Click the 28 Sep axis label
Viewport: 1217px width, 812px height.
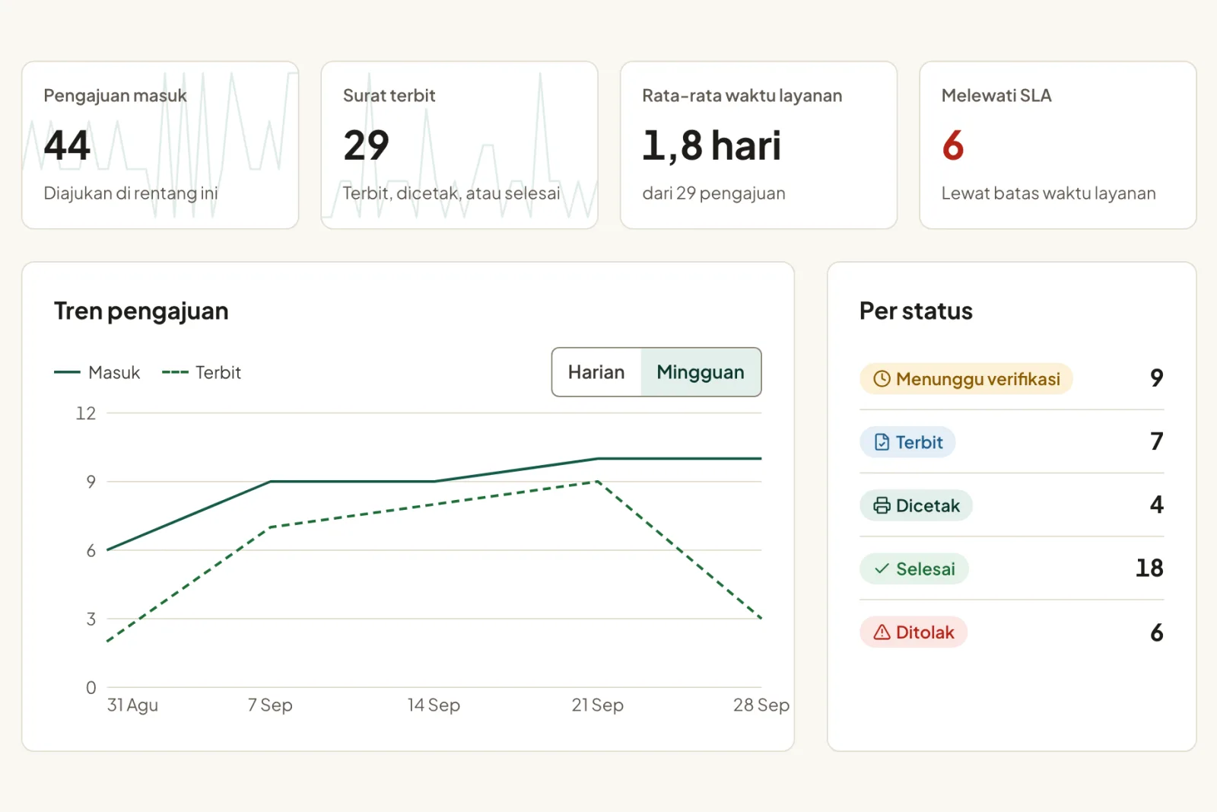[x=761, y=705]
